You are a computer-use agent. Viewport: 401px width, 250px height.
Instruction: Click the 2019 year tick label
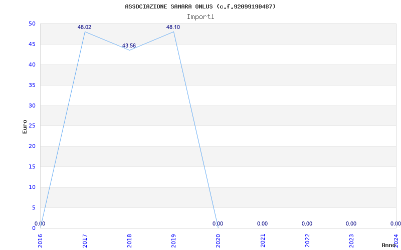(x=173, y=241)
